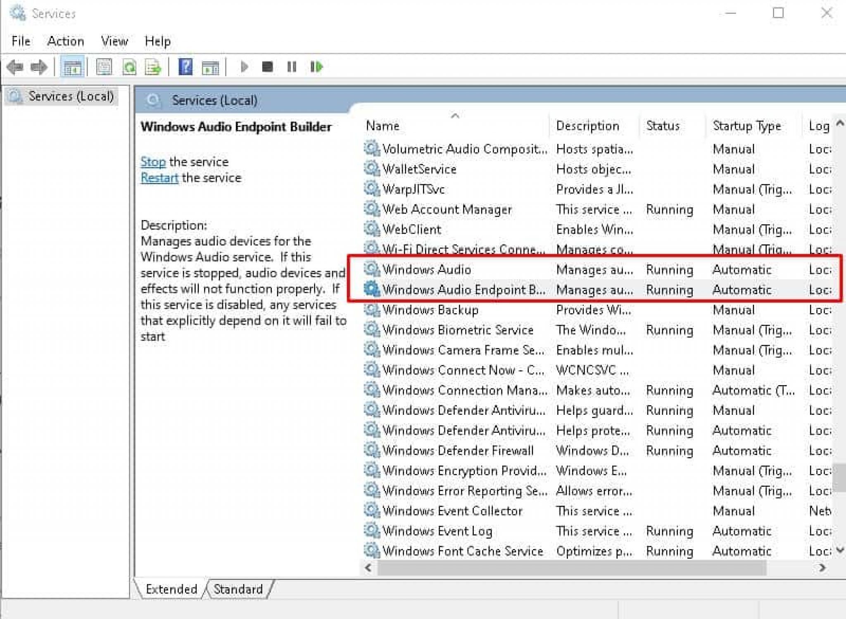Screen dimensions: 846x619
Task: Click the Restart Service toolbar icon
Action: [316, 67]
